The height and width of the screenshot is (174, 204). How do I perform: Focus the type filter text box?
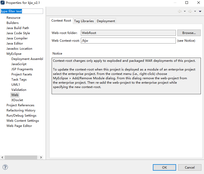[22, 11]
